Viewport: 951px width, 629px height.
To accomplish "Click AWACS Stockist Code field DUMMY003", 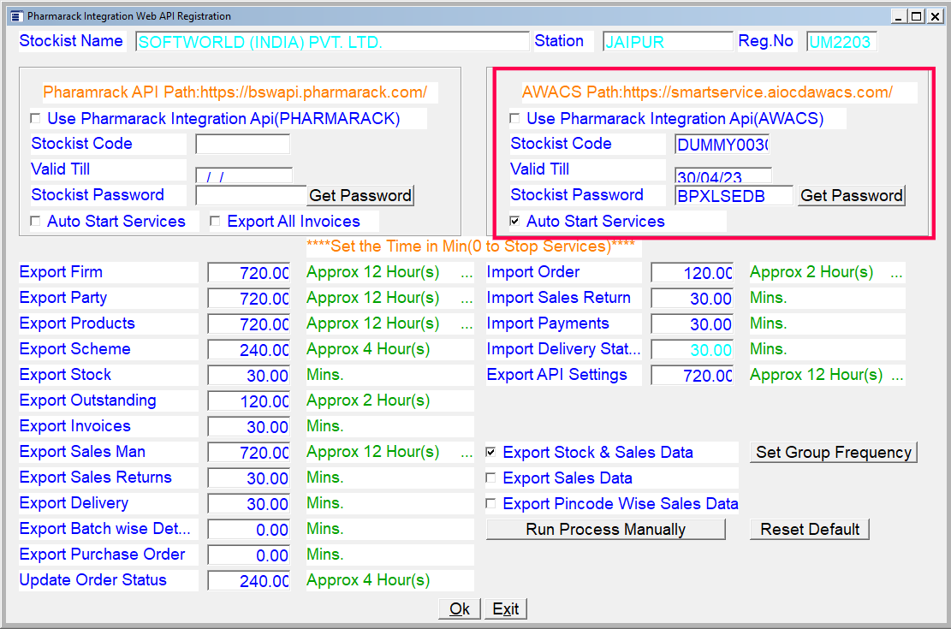I will 722,145.
